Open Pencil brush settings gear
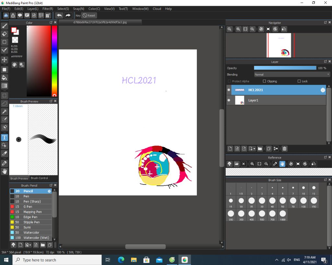 point(49,191)
